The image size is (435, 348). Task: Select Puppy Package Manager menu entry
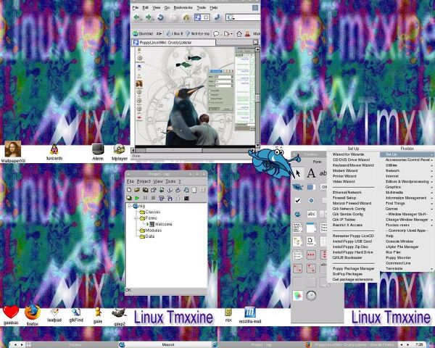click(353, 269)
